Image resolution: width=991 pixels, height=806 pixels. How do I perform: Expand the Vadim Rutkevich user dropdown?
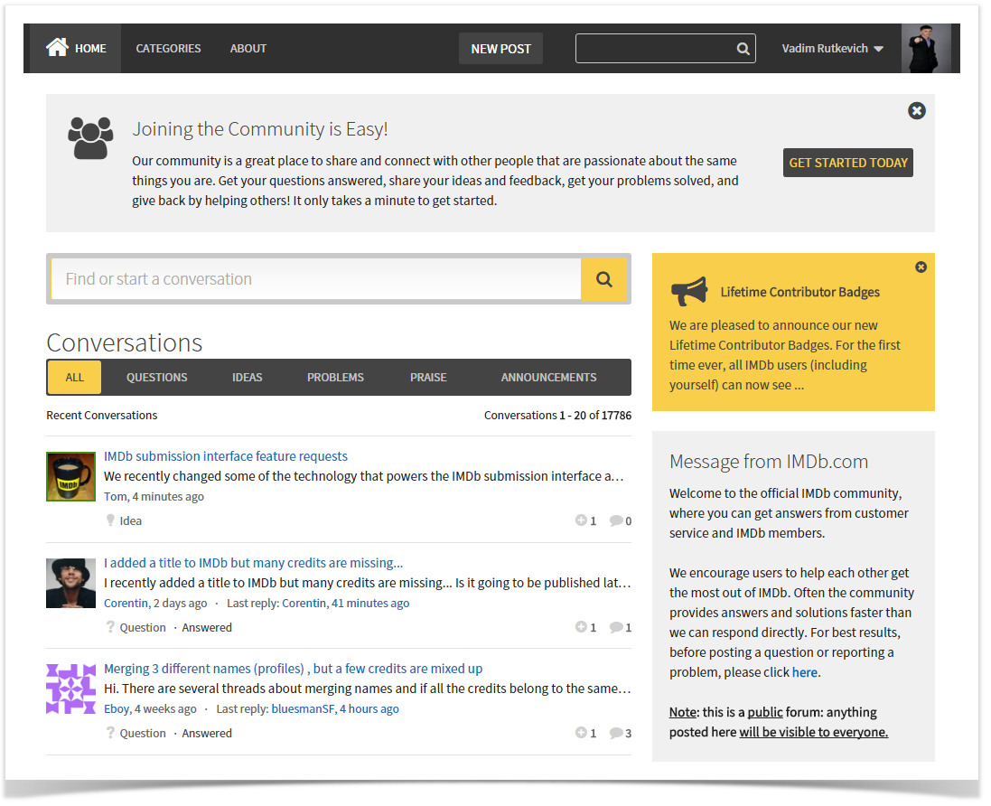click(832, 49)
